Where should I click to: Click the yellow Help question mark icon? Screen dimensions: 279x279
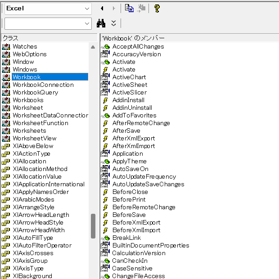[x=157, y=9]
